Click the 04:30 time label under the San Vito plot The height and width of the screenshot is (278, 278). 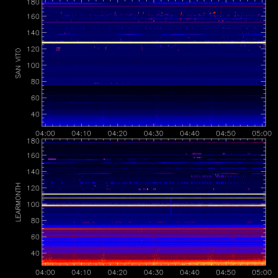coord(154,133)
